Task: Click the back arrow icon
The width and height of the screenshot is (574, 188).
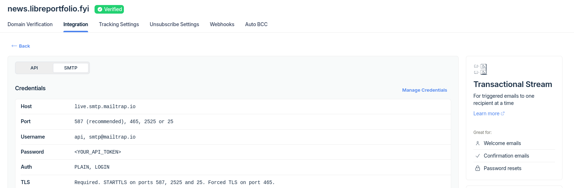Action: (x=14, y=46)
